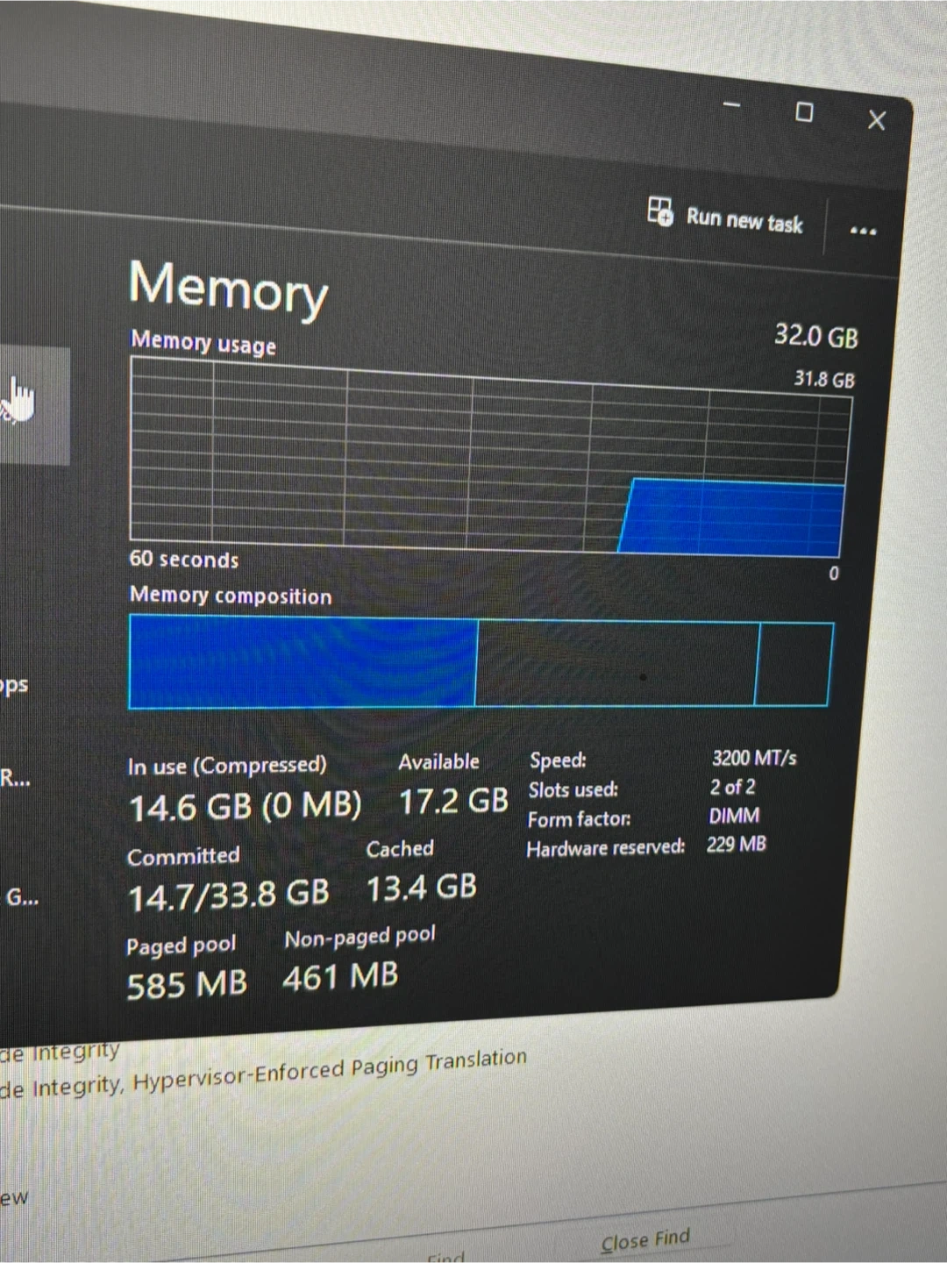
Task: Click the 3200 MT/s speed value
Action: tap(753, 758)
